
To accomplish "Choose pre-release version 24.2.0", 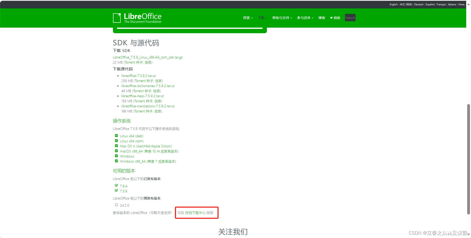I will 125,205.
